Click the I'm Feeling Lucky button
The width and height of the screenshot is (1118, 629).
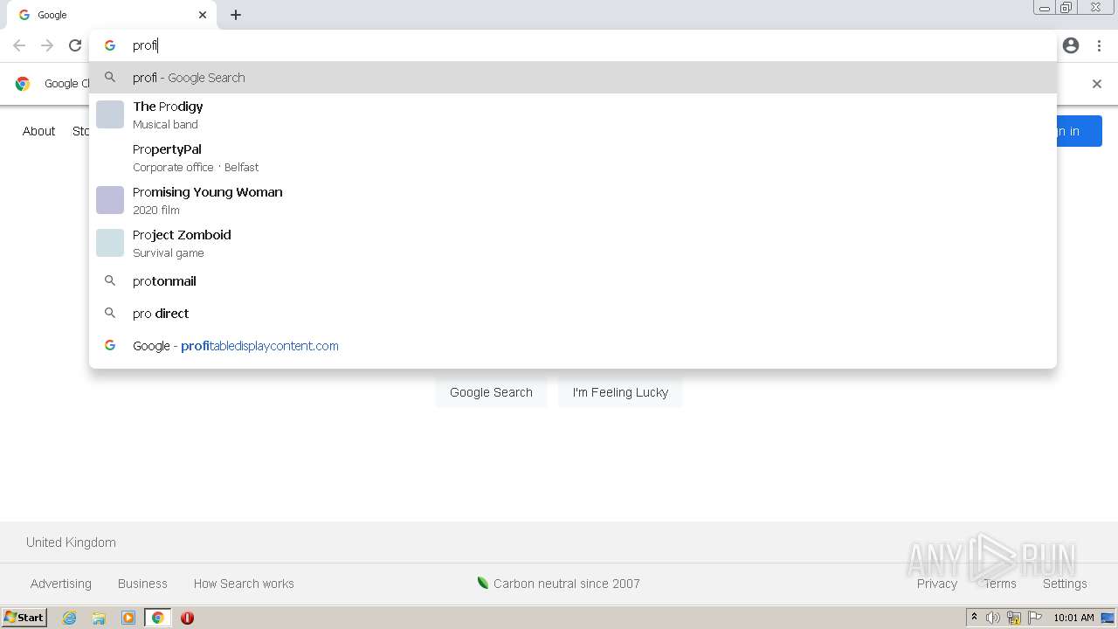coord(620,392)
